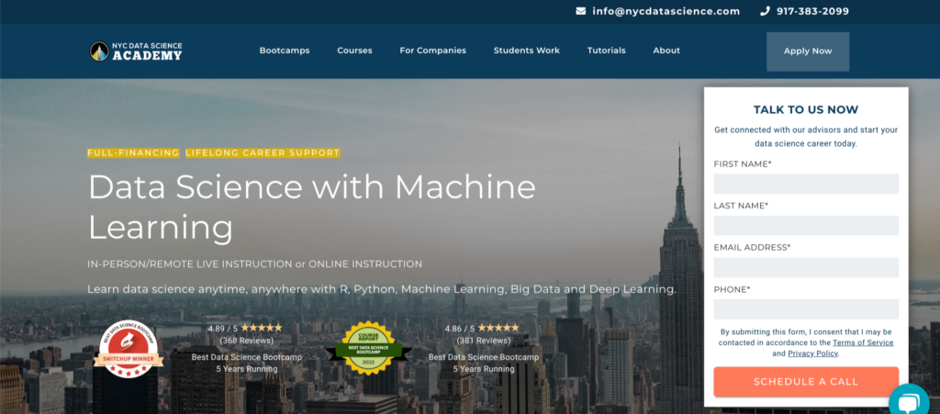Open the Terms of Service link
The height and width of the screenshot is (414, 940).
tap(863, 342)
